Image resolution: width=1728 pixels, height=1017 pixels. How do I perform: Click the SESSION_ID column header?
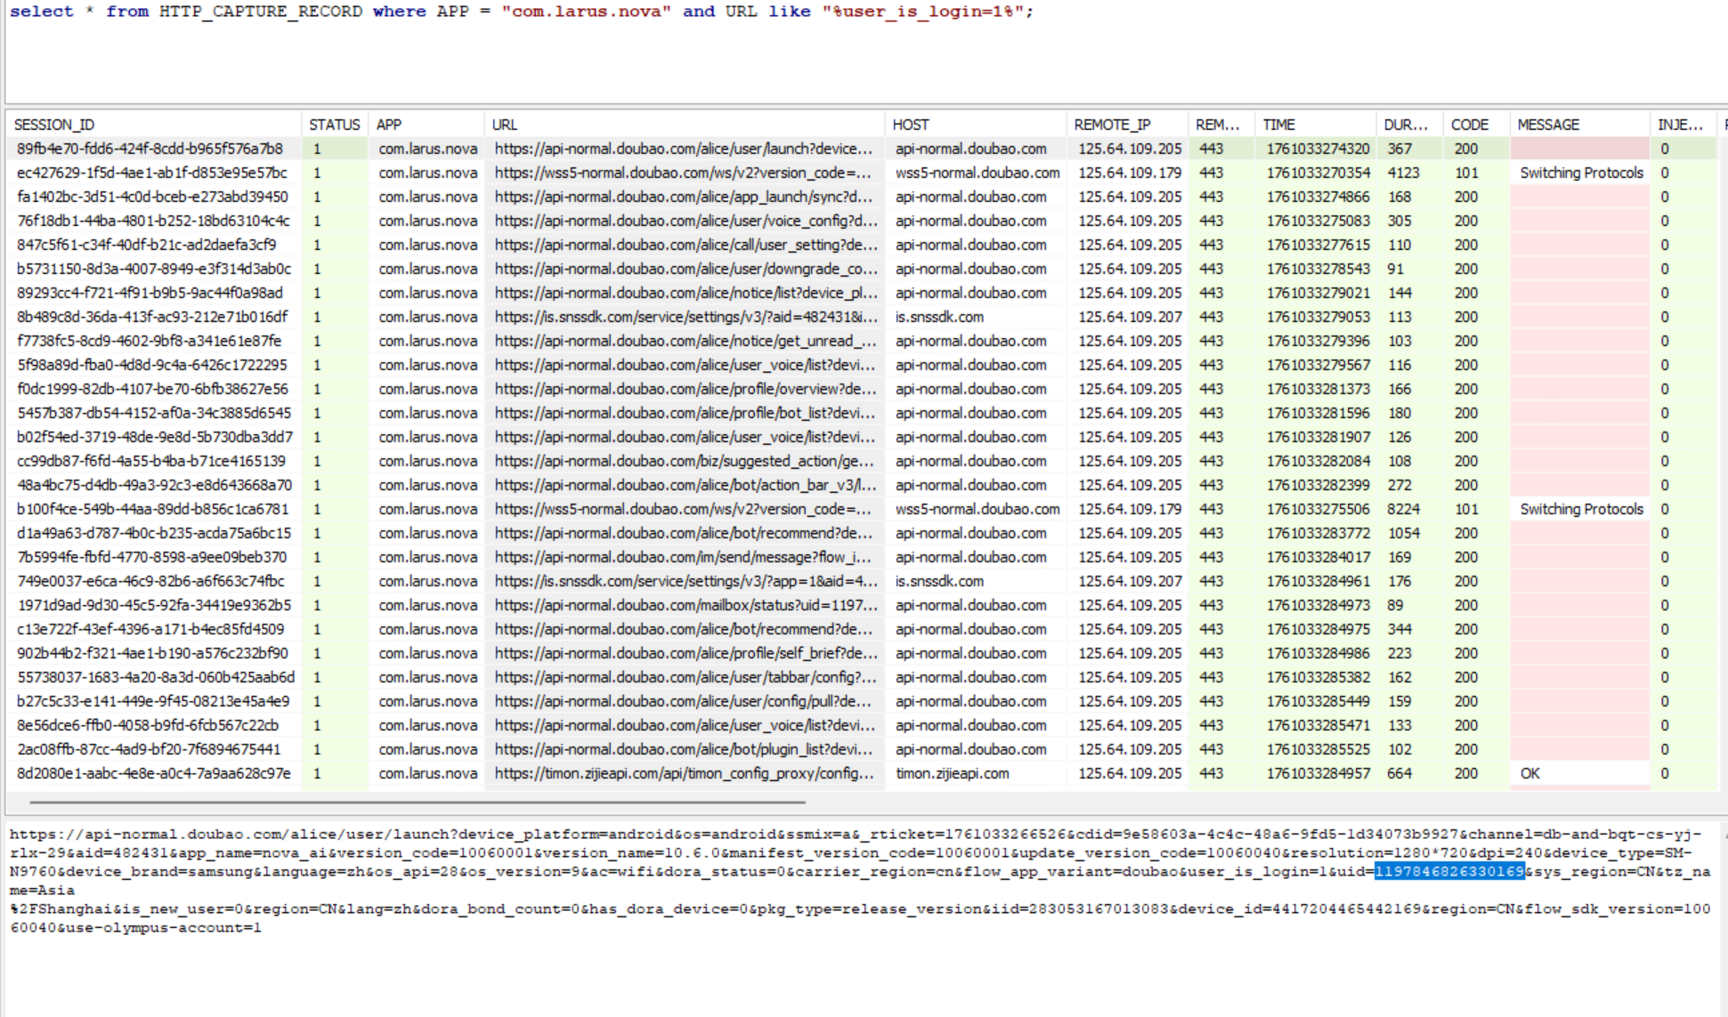53,125
